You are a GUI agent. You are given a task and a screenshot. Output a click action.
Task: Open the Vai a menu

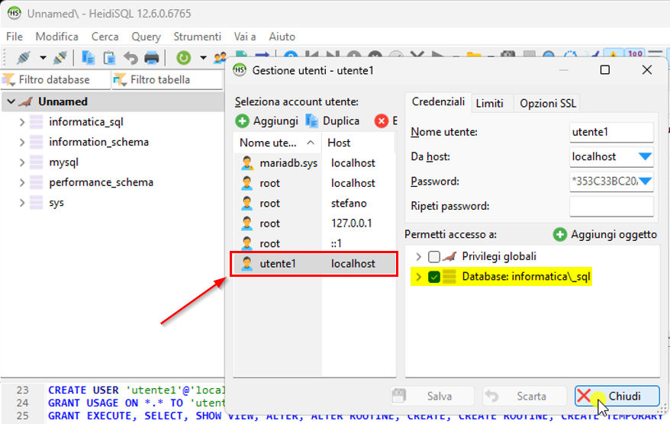click(x=245, y=37)
